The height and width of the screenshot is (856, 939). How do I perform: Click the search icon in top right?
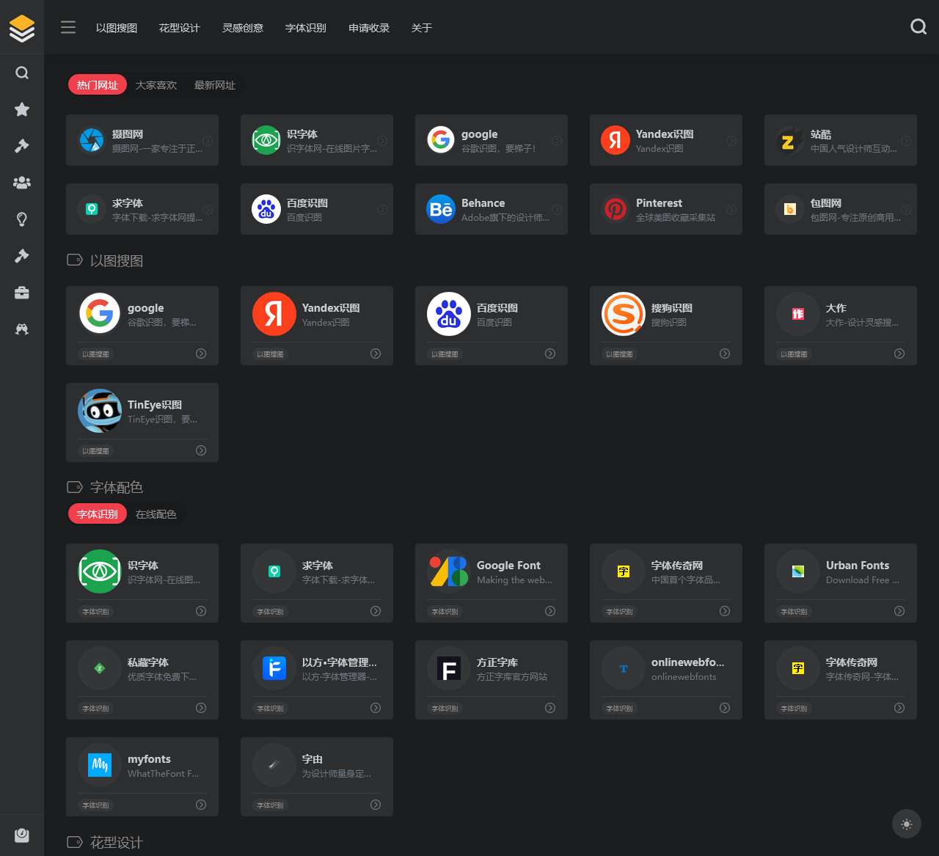point(918,27)
